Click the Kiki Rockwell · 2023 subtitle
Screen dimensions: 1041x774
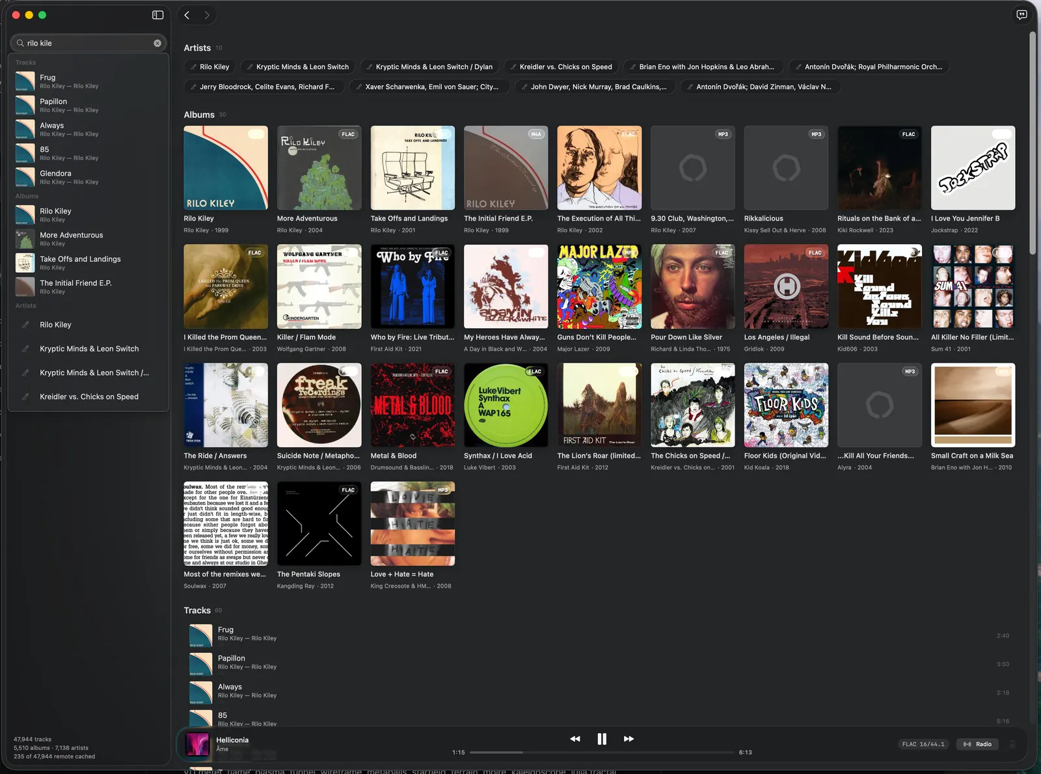coord(865,230)
